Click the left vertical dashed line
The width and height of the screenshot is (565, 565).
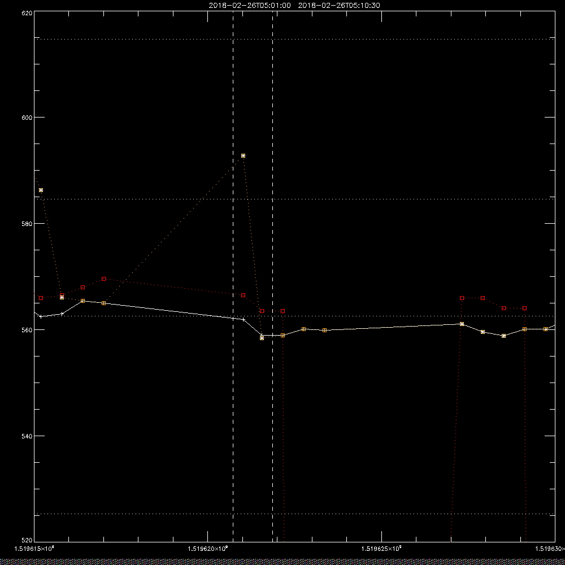pos(233,276)
